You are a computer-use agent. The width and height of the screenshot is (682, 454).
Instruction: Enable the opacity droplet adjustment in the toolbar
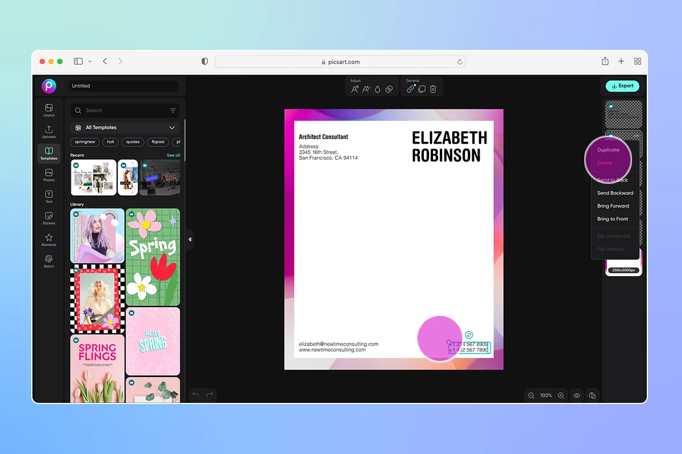377,89
